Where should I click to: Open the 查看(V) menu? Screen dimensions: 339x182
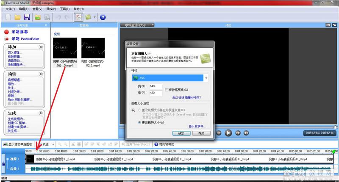(x=37, y=9)
